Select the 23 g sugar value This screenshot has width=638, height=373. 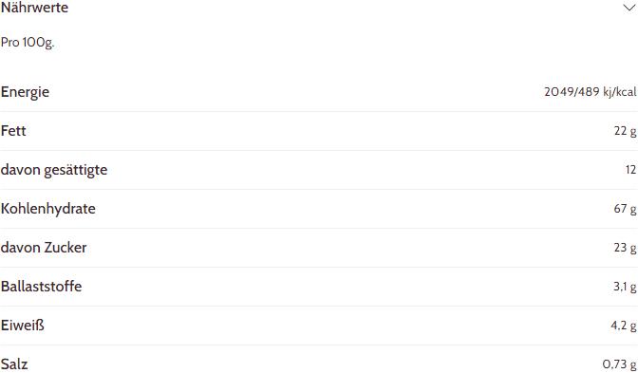tap(625, 248)
